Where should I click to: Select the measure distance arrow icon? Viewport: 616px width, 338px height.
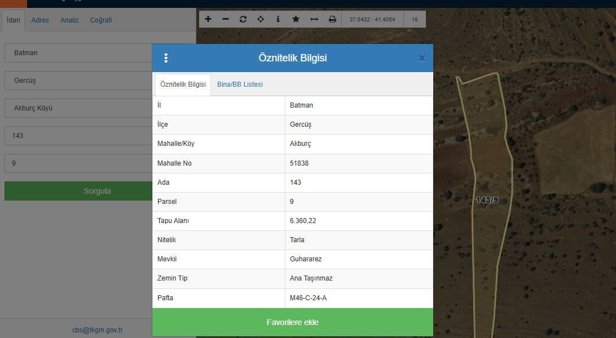314,19
